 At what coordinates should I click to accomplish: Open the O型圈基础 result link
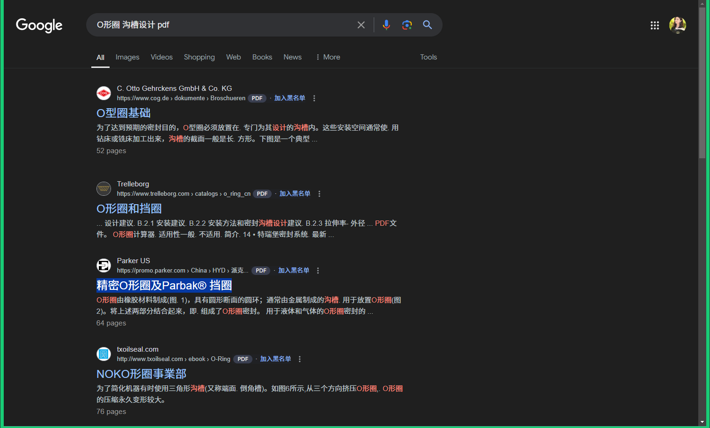point(124,113)
